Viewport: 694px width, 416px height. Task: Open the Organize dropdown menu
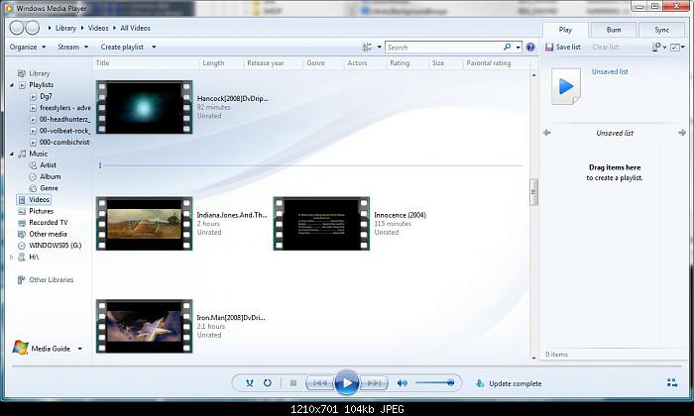click(x=28, y=47)
